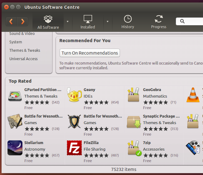Click Turn On Recommendations button
The width and height of the screenshot is (203, 175).
(x=90, y=53)
